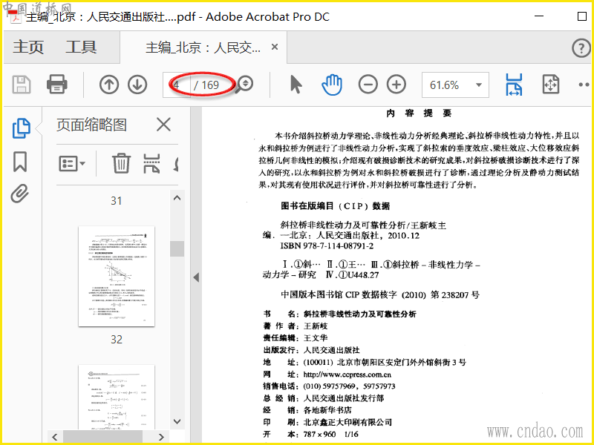
Task: Choose the selection arrow tool
Action: [296, 84]
